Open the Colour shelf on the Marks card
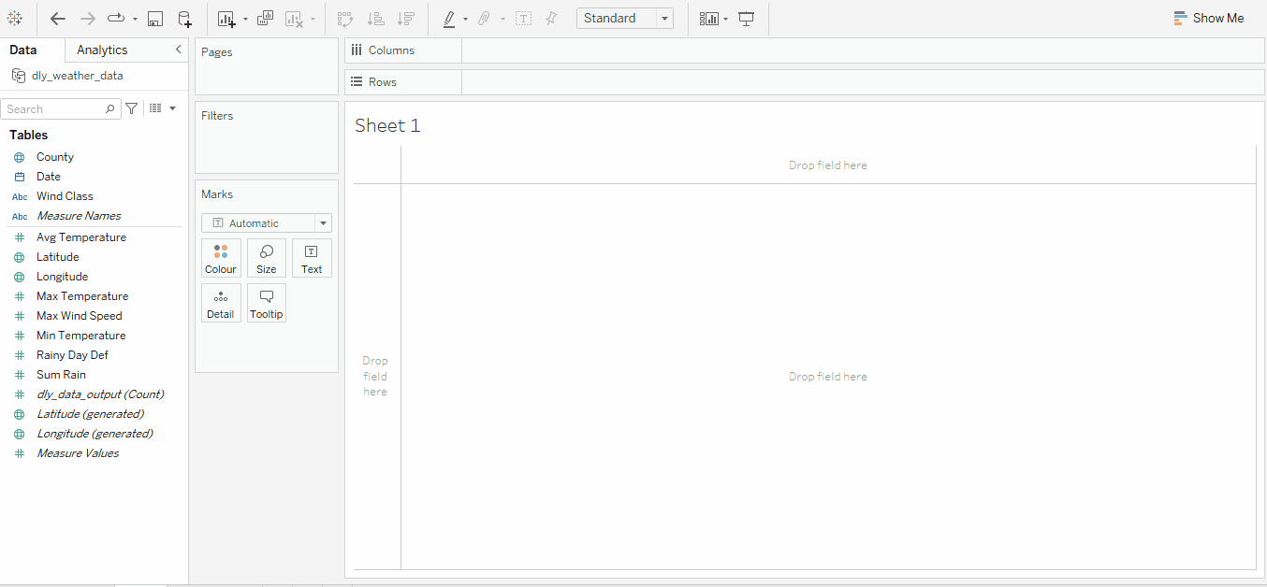 coord(221,258)
